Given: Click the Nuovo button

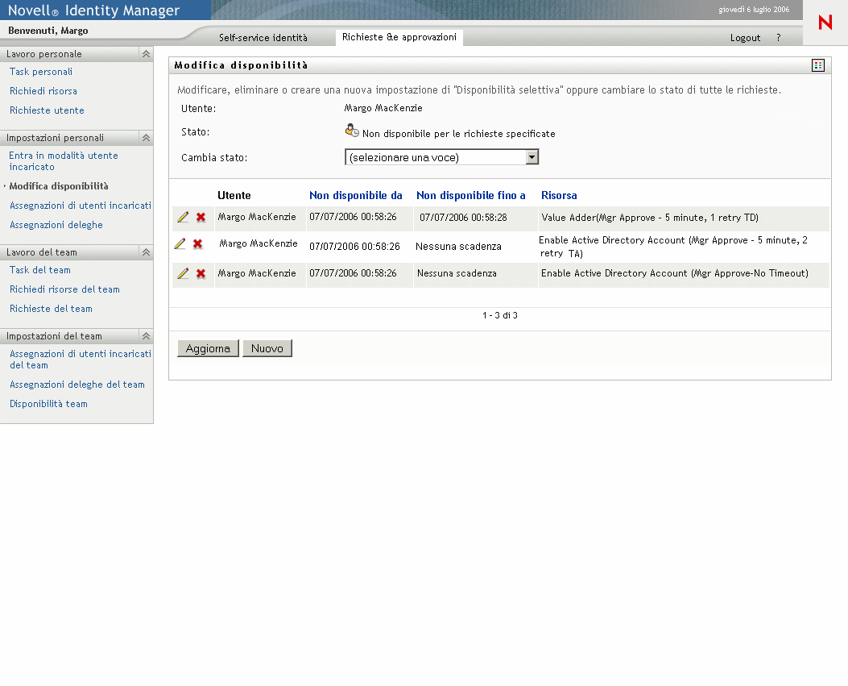Looking at the screenshot, I should pos(267,349).
